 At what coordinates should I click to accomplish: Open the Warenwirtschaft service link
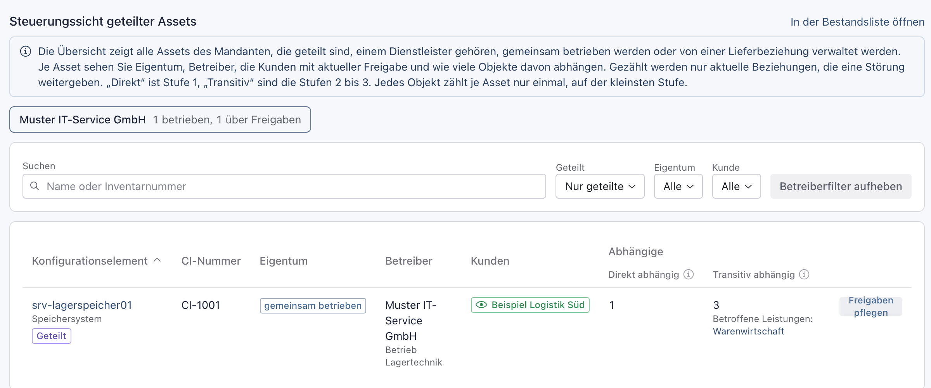click(x=748, y=331)
